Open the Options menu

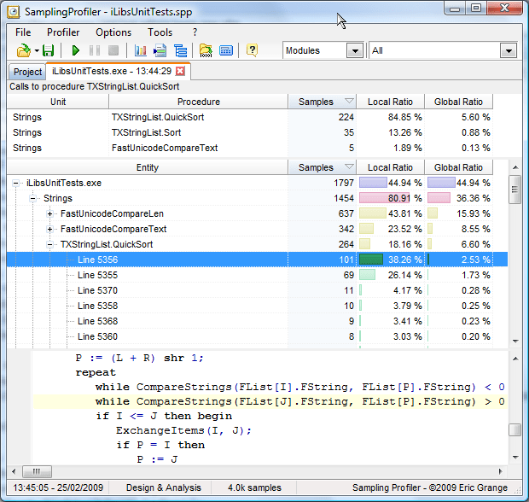click(113, 32)
